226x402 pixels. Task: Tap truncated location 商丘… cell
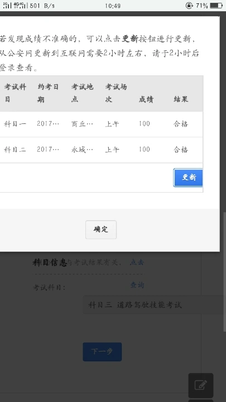click(x=82, y=124)
